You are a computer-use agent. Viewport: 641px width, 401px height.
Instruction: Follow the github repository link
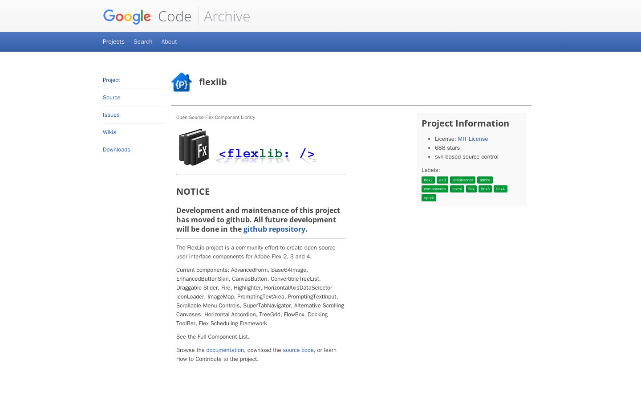[x=274, y=229]
